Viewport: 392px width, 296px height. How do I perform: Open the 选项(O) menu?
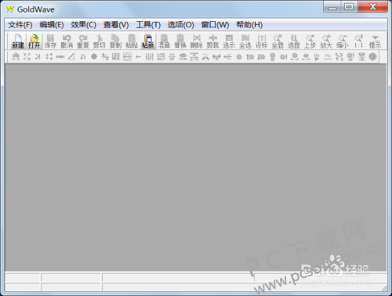click(180, 25)
